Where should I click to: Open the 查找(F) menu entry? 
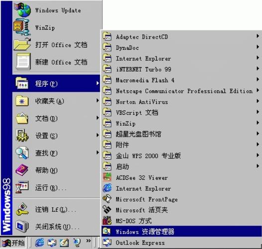coord(56,153)
